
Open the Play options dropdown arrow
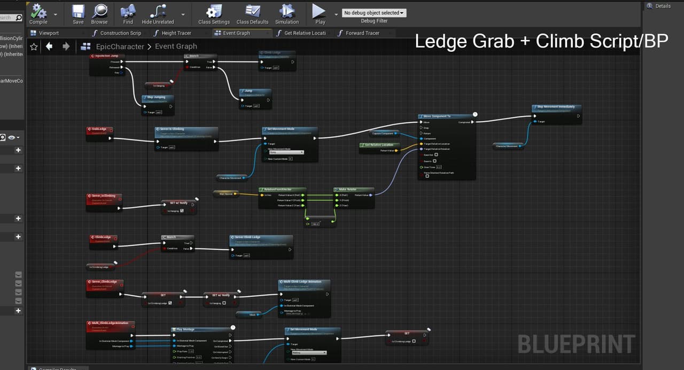coord(336,14)
